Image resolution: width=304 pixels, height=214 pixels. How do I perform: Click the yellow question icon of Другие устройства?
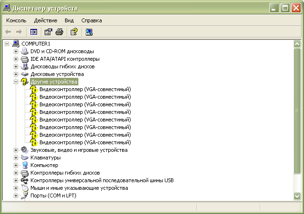click(x=25, y=82)
